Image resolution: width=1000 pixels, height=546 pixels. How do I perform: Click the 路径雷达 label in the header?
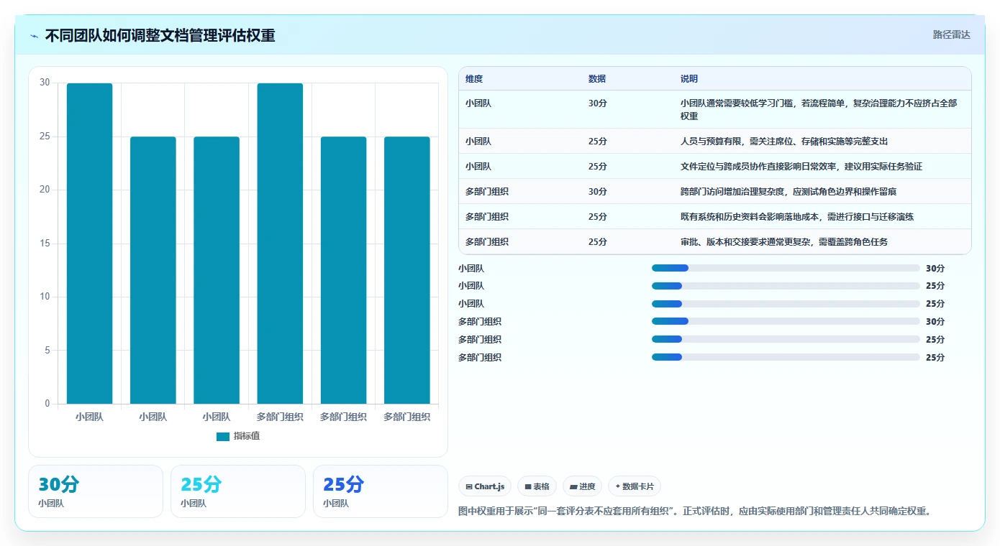(951, 34)
